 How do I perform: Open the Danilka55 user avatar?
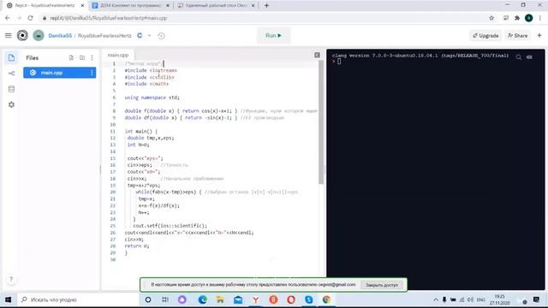[x=39, y=36]
